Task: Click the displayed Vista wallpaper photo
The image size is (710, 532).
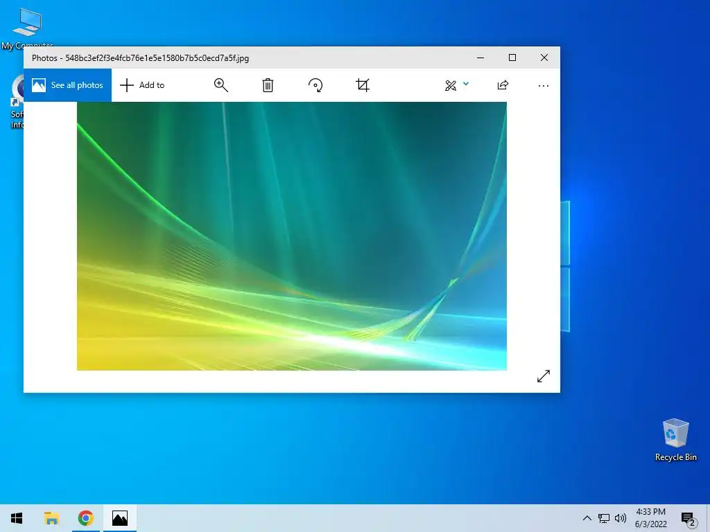Action: coord(292,236)
